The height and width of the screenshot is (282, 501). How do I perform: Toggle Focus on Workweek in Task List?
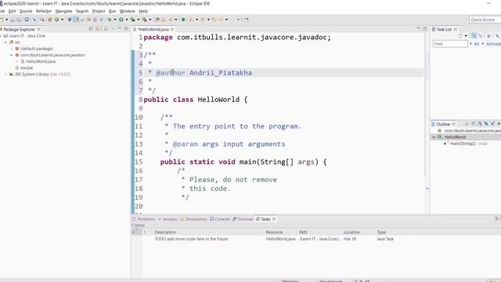(488, 35)
